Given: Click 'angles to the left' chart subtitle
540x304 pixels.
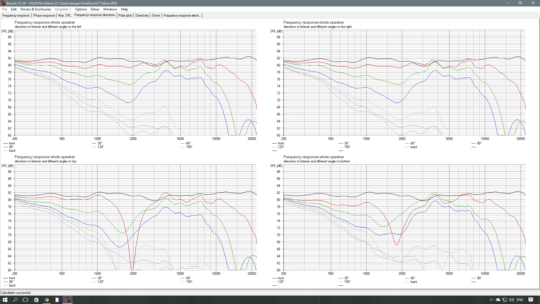Looking at the screenshot, I should point(48,27).
